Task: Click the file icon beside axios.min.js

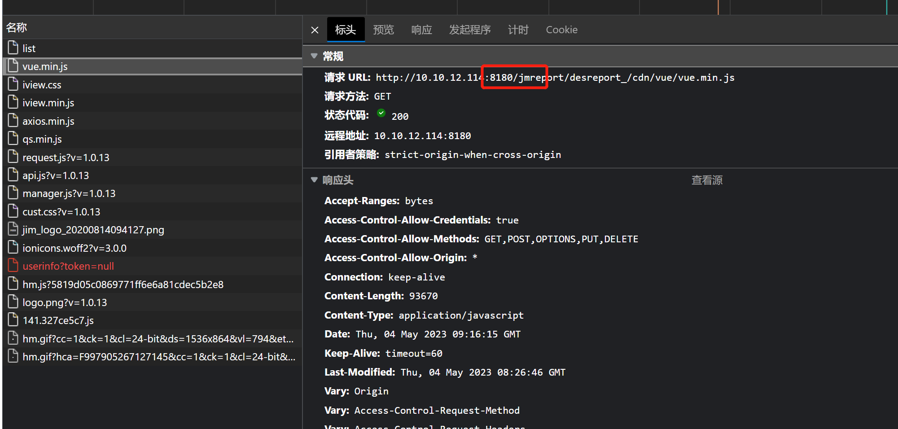Action: [13, 120]
